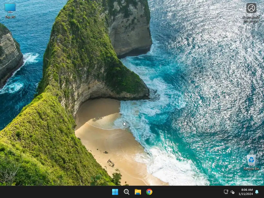264x198 pixels.
Task: Click the This PC label text
Action: (10, 17)
